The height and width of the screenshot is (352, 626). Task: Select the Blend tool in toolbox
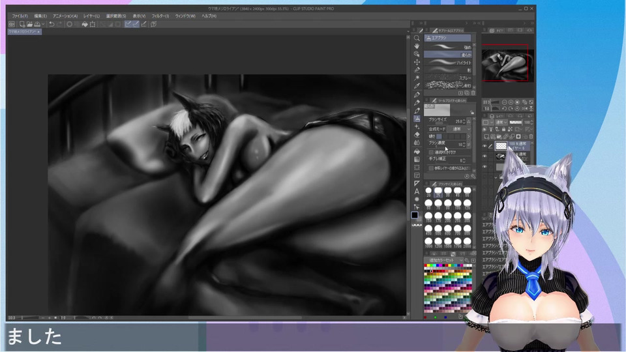point(417,143)
